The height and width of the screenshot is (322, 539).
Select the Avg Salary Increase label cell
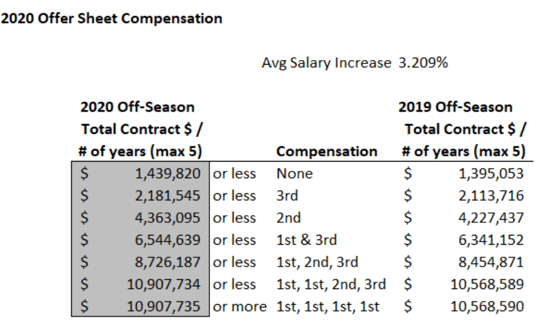[x=326, y=63]
